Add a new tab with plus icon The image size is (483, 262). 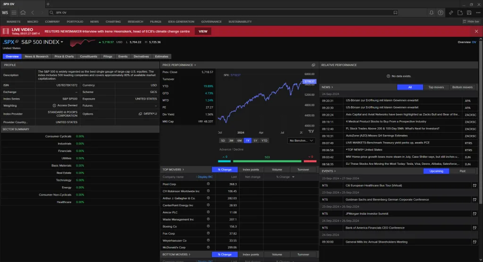tap(48, 4)
